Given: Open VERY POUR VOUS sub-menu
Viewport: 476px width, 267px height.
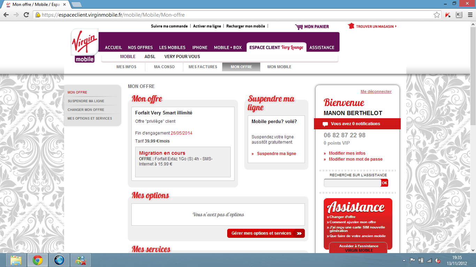Looking at the screenshot, I should (x=182, y=57).
